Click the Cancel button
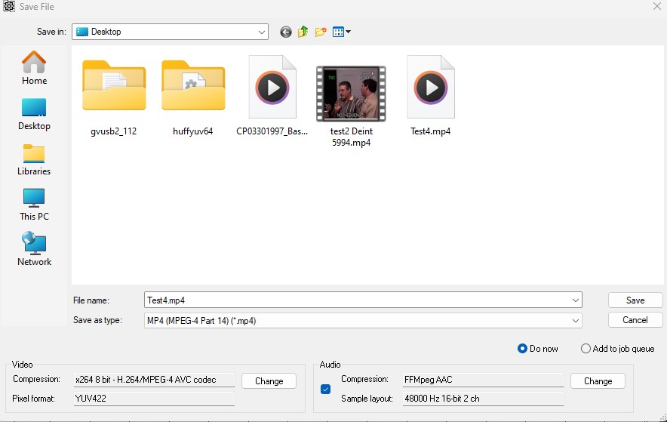This screenshot has width=667, height=422. coord(635,320)
